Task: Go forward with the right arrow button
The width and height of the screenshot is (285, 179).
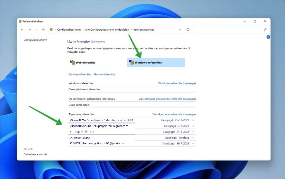Action: point(30,30)
